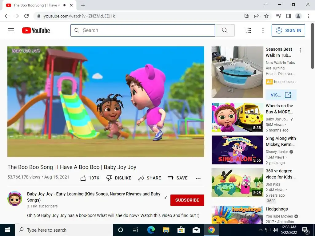The width and height of the screenshot is (315, 236).
Task: Click browser forward arrow
Action: pos(17,16)
